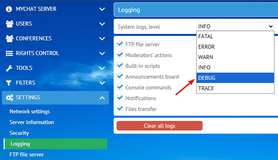Toggle Built-in scripts checkbox
This screenshot has width=278, height=160.
tap(120, 65)
